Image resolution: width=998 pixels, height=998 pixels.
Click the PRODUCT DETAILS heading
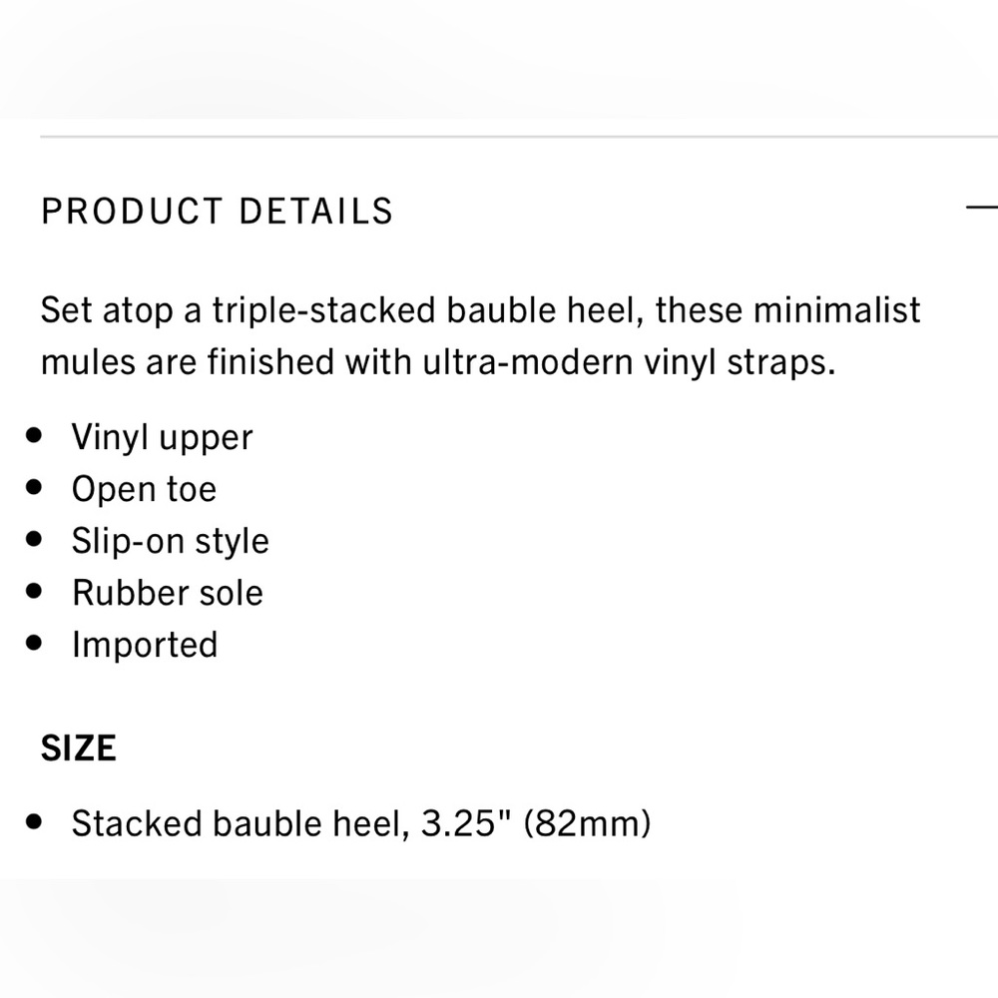[217, 212]
